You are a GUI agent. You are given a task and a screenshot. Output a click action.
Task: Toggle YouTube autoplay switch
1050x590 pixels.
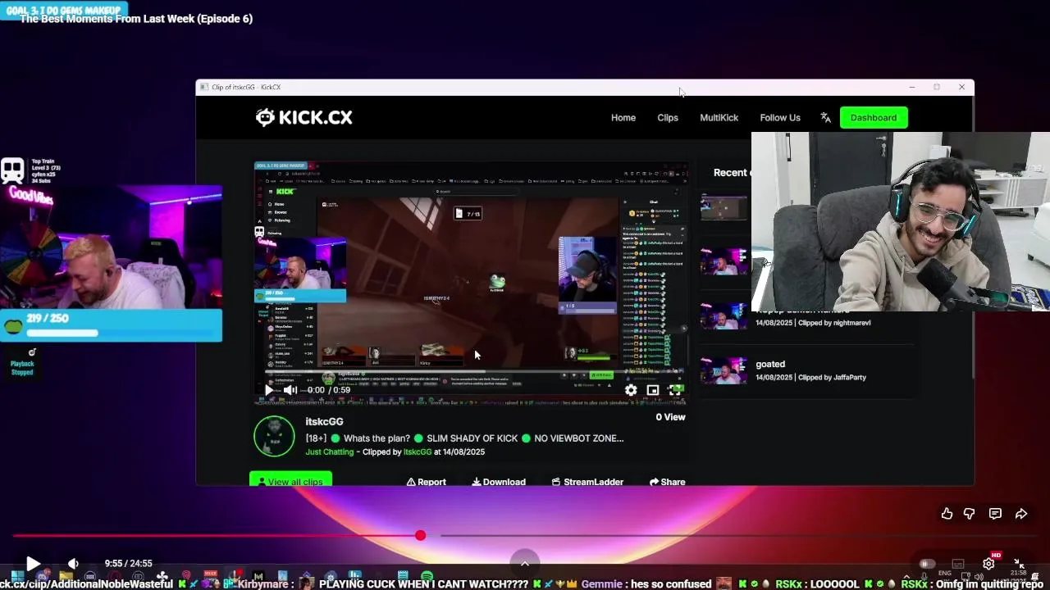(x=927, y=564)
